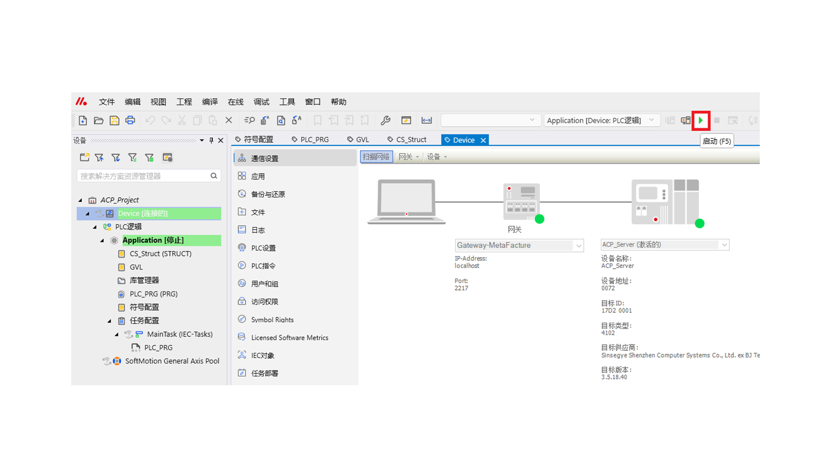831x467 pixels.
Task: Click the 扫描网络 button
Action: pos(376,157)
